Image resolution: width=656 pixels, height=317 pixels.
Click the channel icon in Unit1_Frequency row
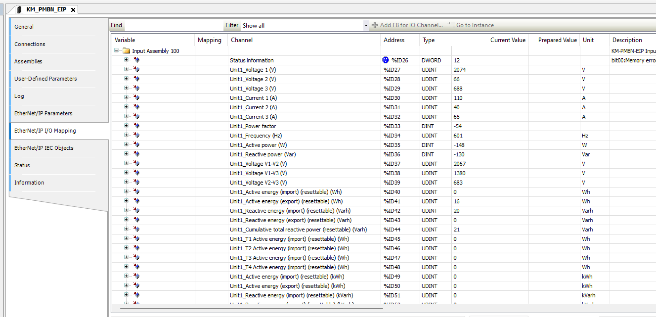tap(137, 135)
